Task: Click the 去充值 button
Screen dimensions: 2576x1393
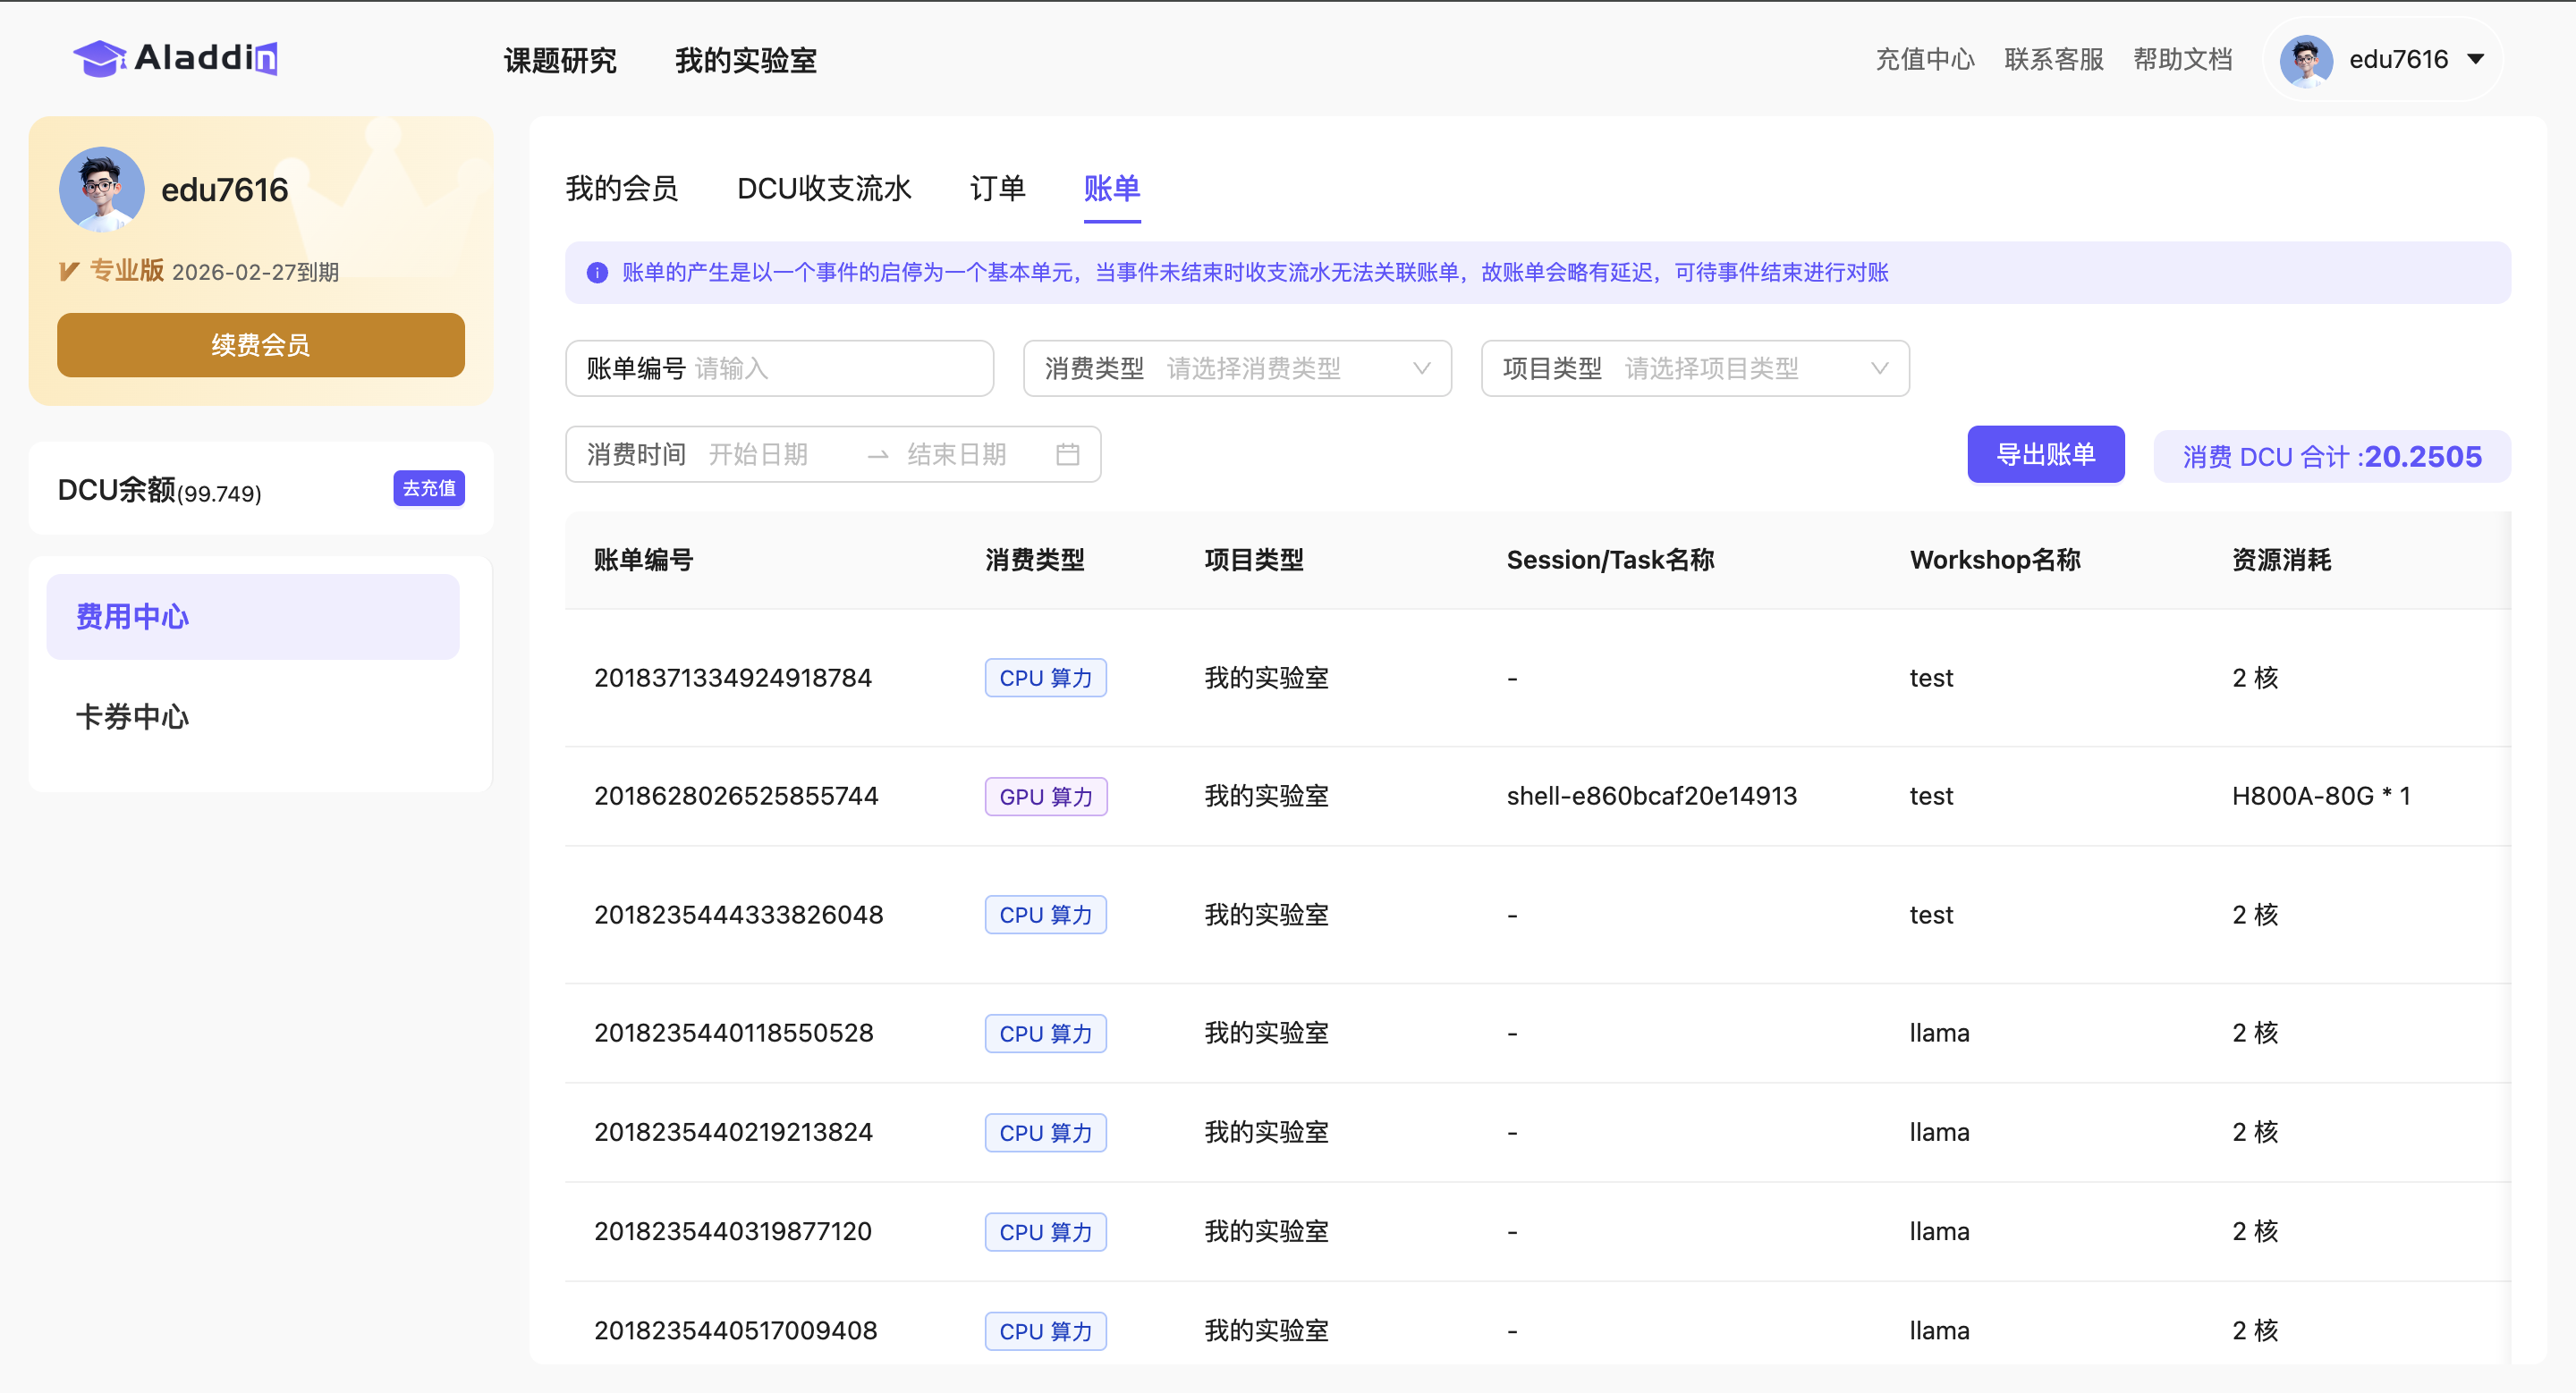Action: click(x=428, y=489)
